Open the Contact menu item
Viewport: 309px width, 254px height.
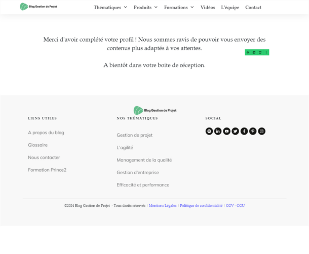pos(253,7)
